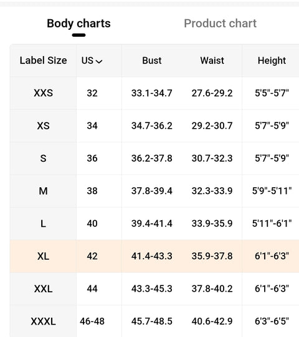Click the Height column header
This screenshot has height=337, width=299.
pos(272,60)
